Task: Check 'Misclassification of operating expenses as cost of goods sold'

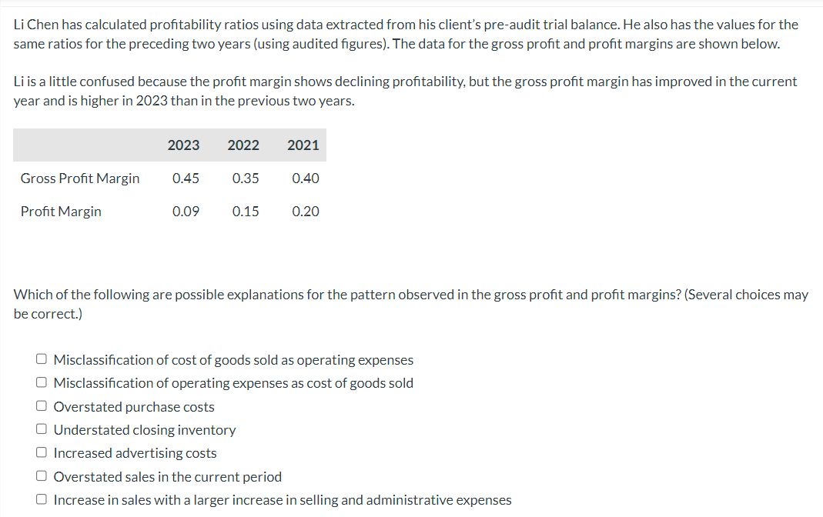Action: (41, 380)
